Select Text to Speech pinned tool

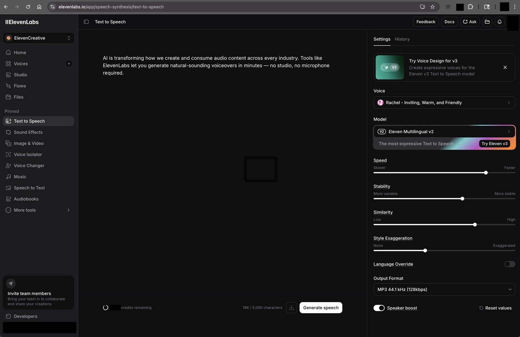pos(38,121)
